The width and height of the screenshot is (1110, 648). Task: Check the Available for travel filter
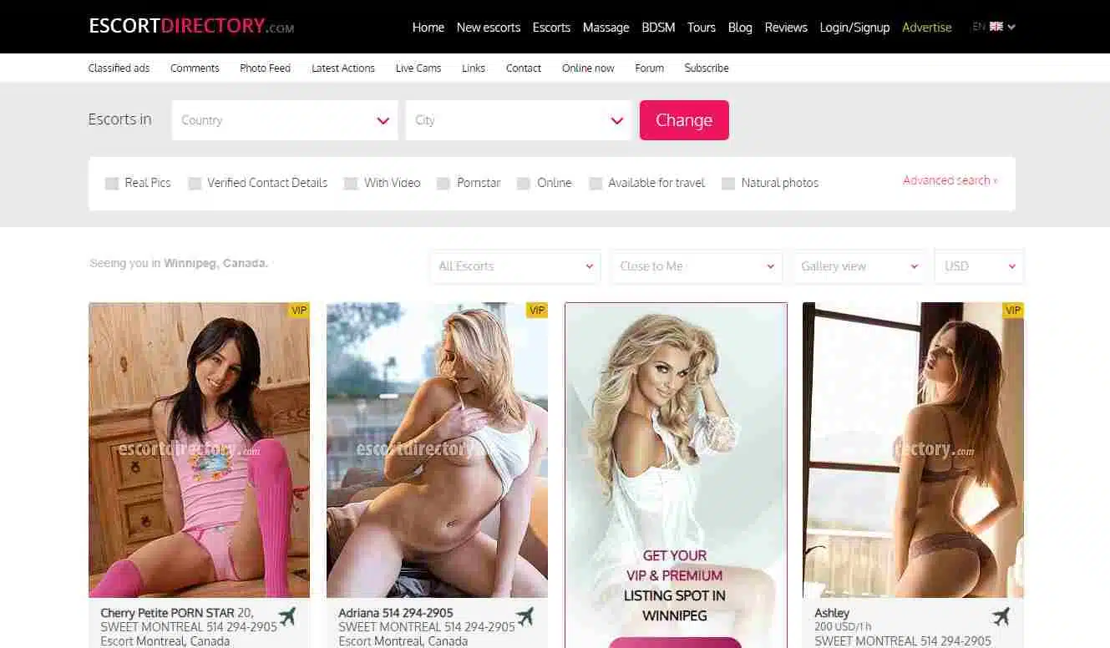(x=596, y=184)
